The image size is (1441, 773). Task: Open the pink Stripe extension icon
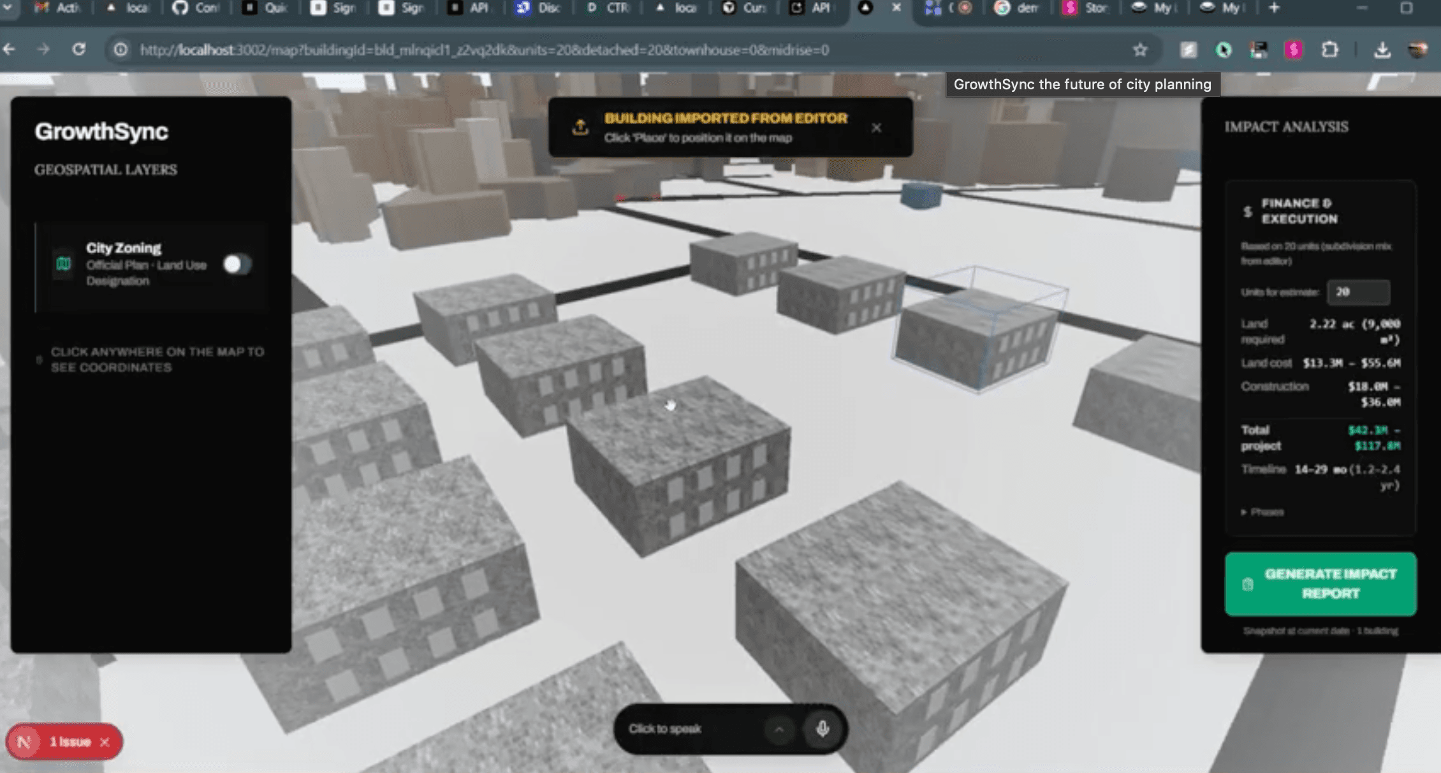[1293, 50]
